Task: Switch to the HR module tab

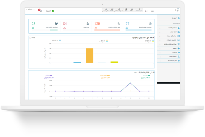Action: 126,10
